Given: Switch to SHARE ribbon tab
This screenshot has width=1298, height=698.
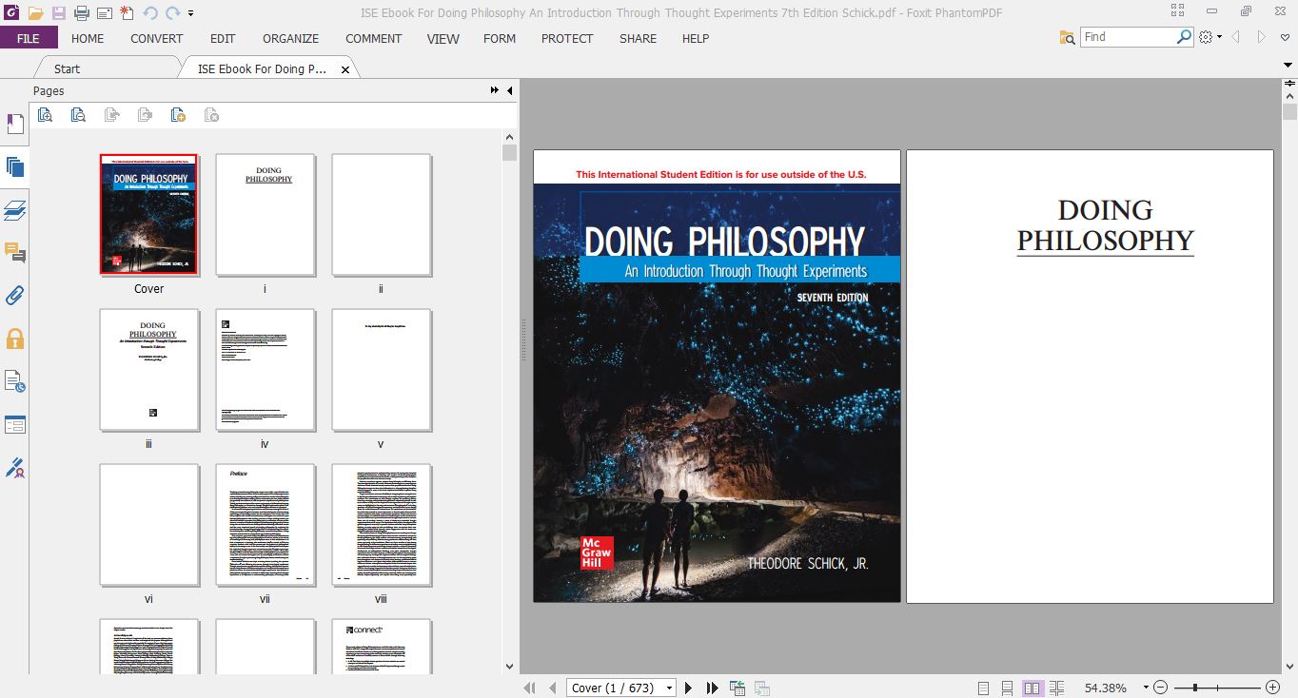Looking at the screenshot, I should coord(638,38).
